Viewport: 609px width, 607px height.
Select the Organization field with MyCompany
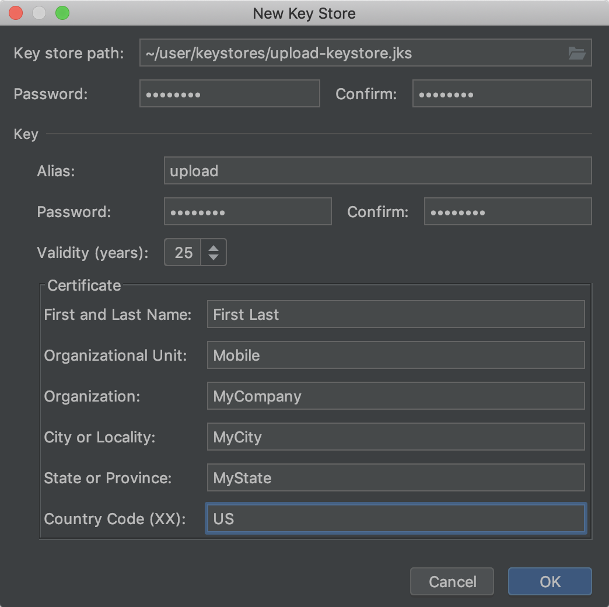click(395, 396)
